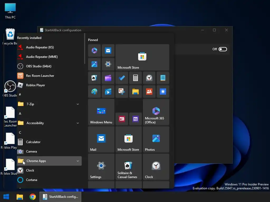Open the To Do checkmark pinned tile
This screenshot has width=270, height=202.
[x=122, y=78]
